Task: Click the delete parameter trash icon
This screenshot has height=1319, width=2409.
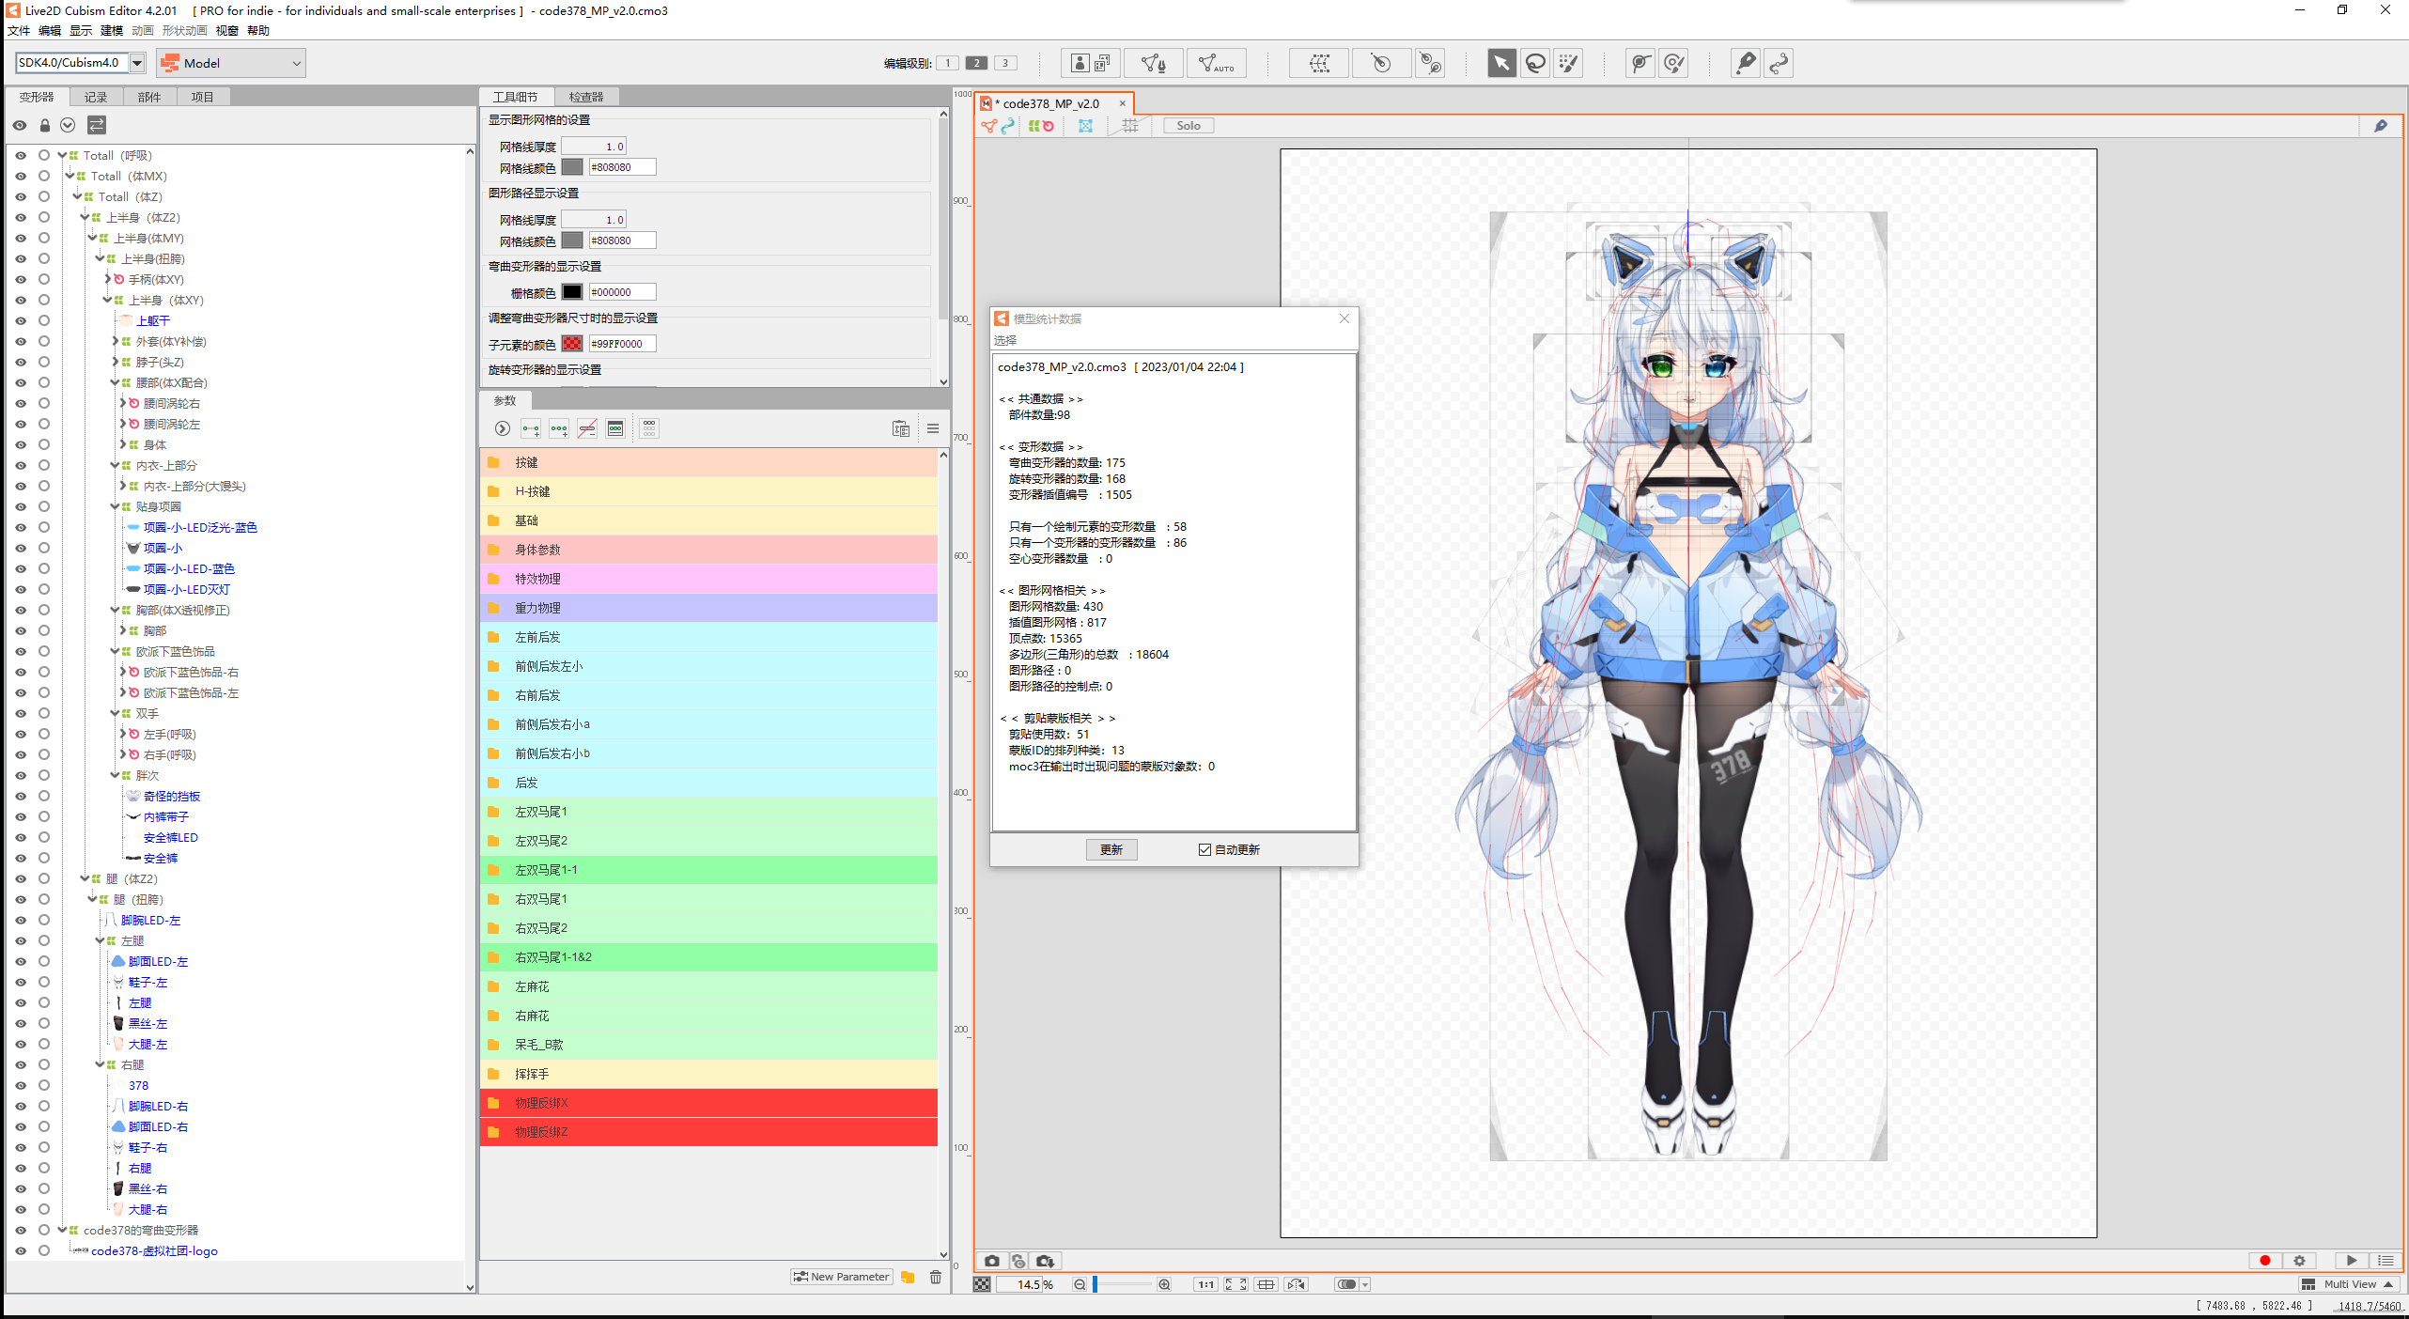Action: tap(935, 1277)
